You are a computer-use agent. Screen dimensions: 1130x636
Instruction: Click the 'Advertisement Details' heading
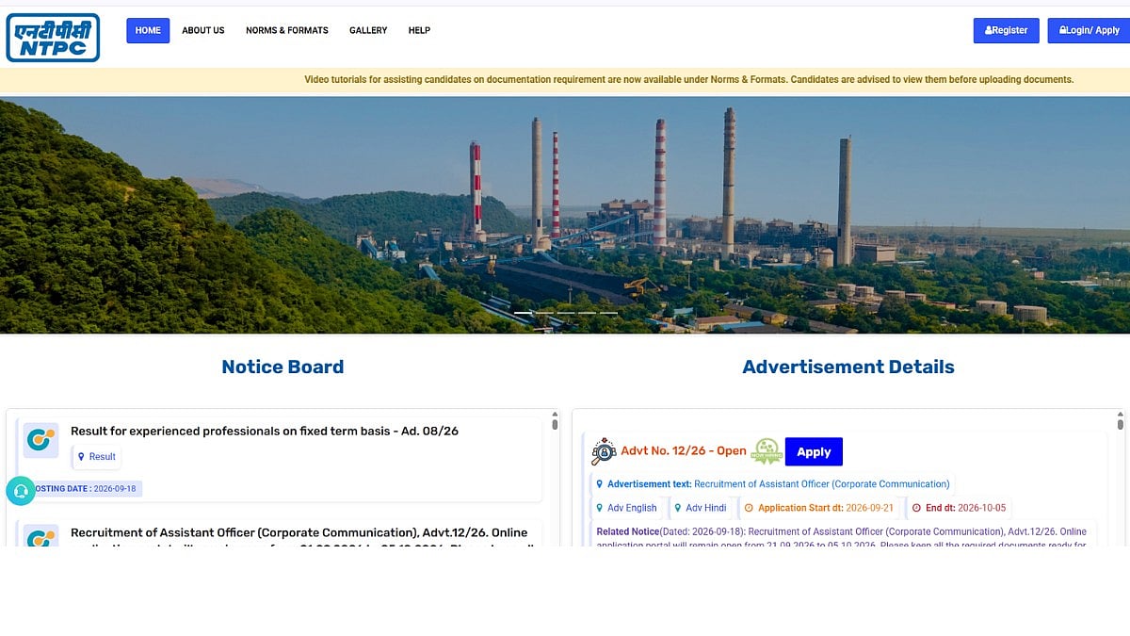click(848, 367)
